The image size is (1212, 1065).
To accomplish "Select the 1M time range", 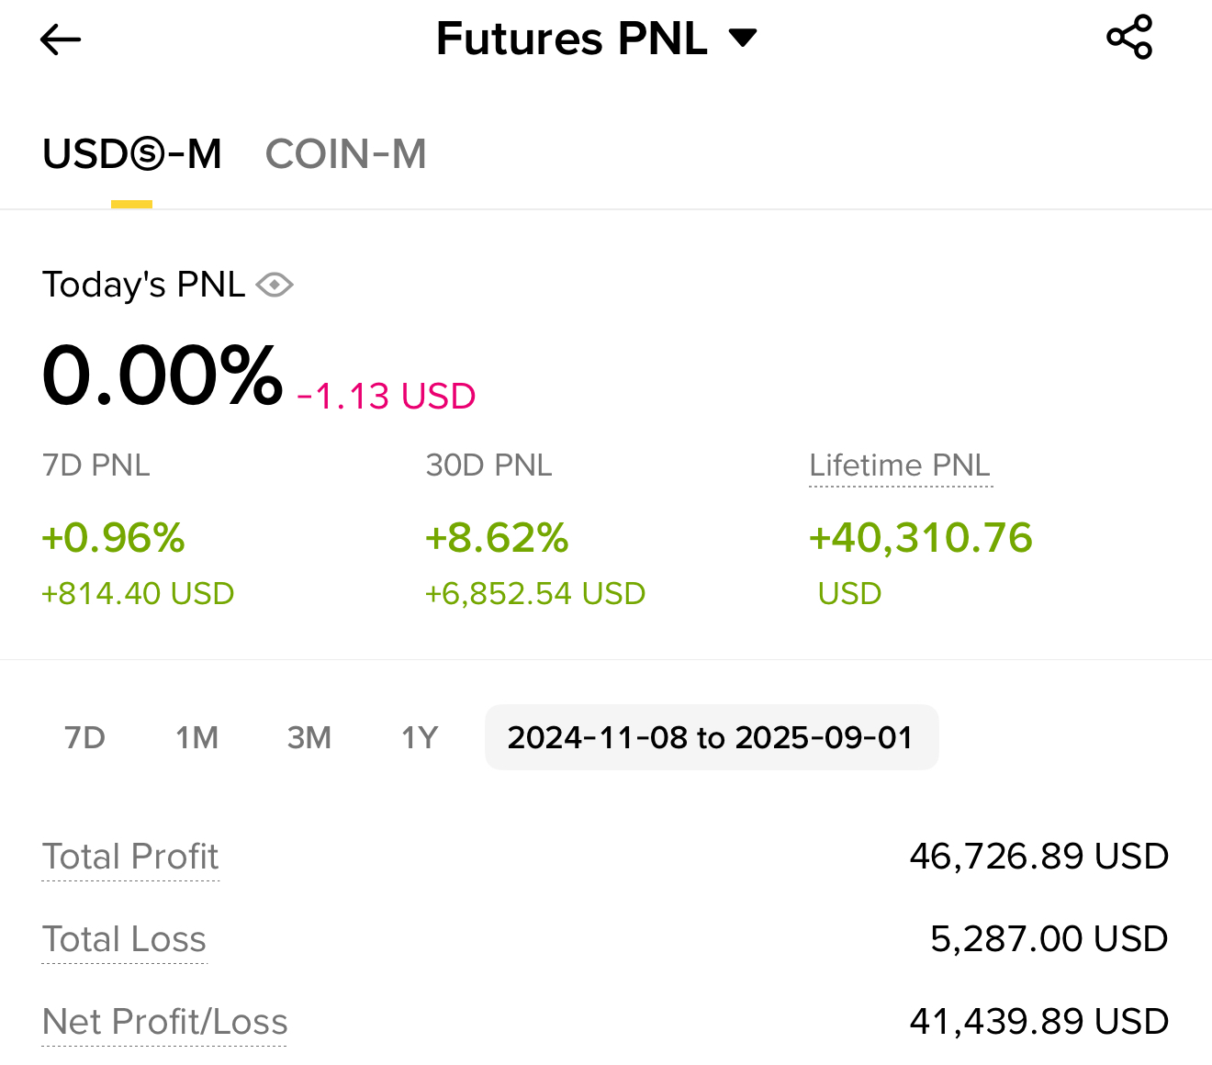I will pyautogui.click(x=196, y=737).
